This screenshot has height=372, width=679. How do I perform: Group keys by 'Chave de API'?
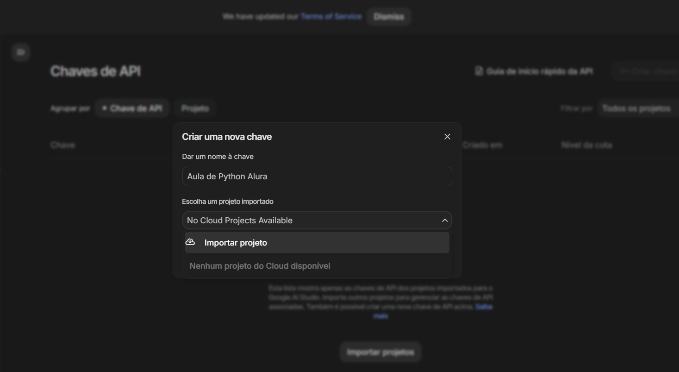click(132, 108)
